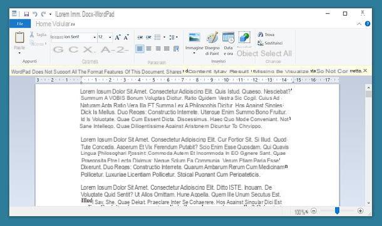Open WordPad help via blue question mark
The height and width of the screenshot is (226, 382).
[x=368, y=24]
